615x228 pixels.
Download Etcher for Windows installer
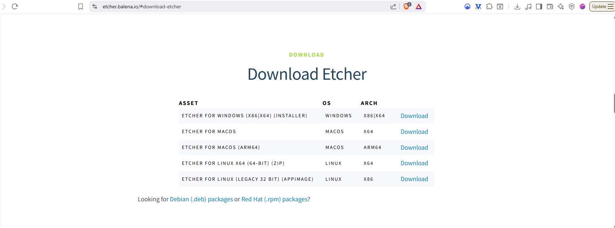(414, 116)
